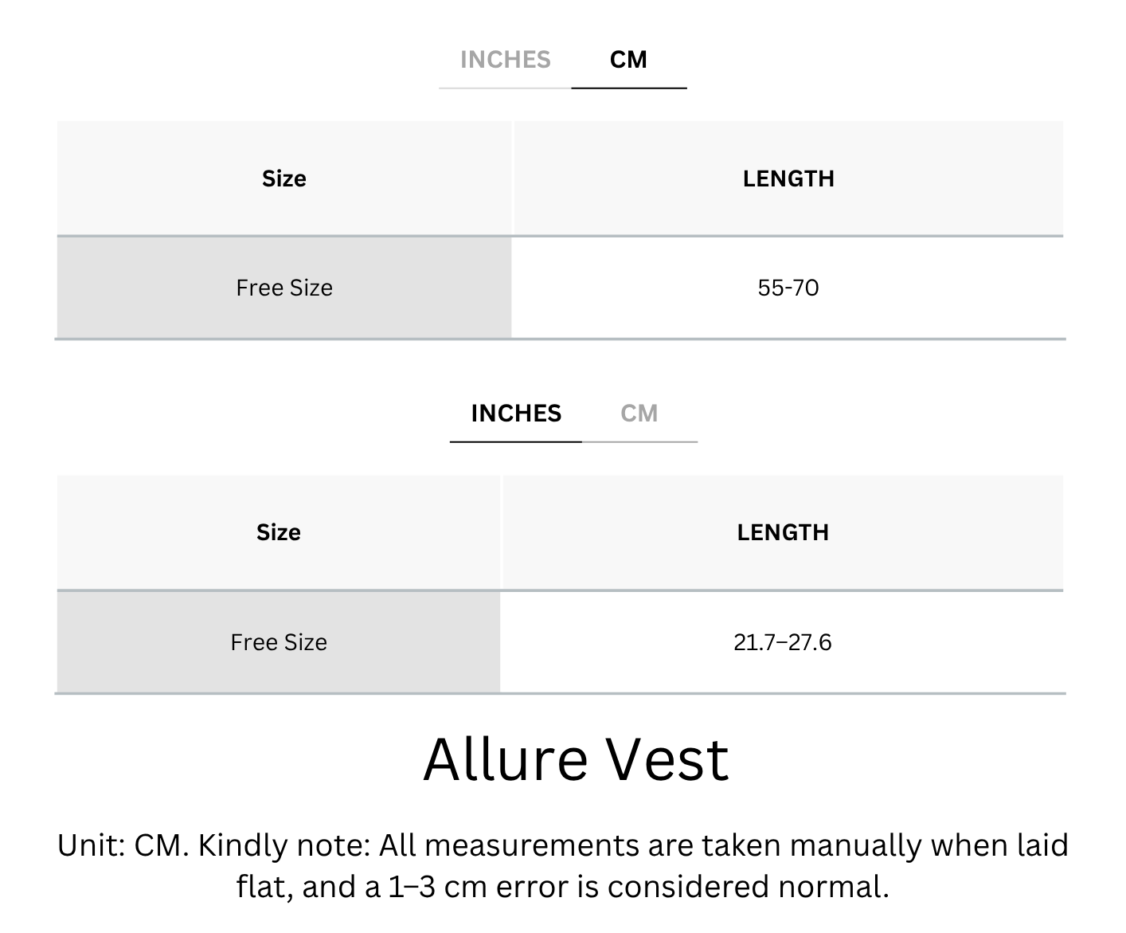Click the 21.7–27.6 length value
Screen dimensions: 1126x933
point(783,642)
